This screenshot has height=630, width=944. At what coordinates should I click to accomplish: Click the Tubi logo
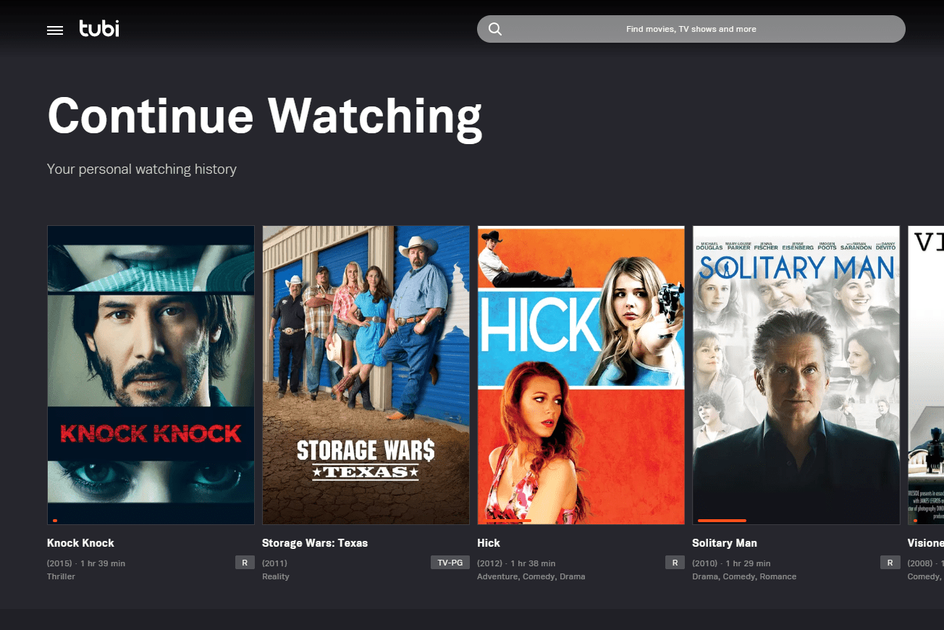tap(99, 29)
